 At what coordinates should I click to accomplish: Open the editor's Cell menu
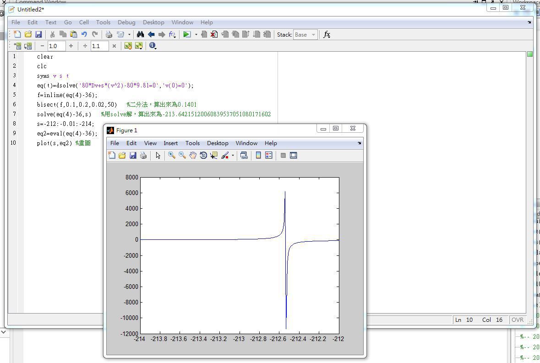coord(84,22)
